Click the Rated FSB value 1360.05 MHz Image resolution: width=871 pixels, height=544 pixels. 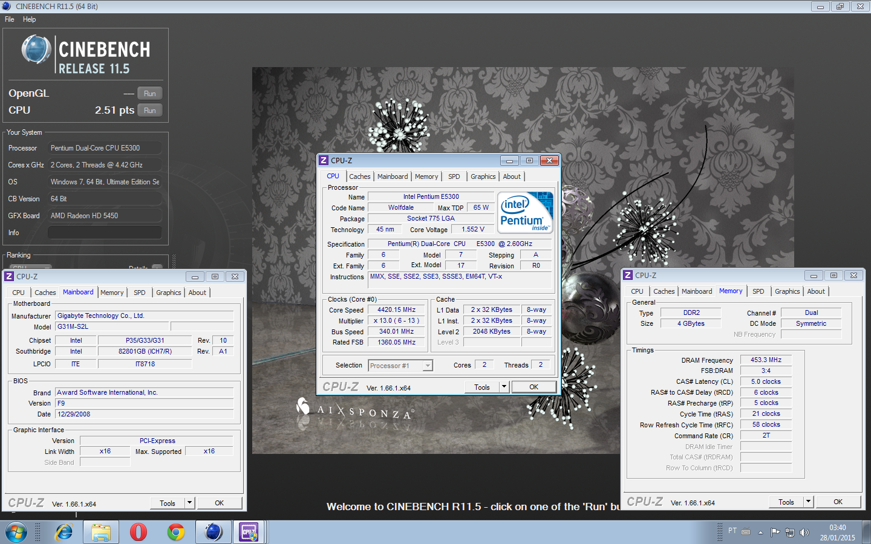pyautogui.click(x=397, y=342)
